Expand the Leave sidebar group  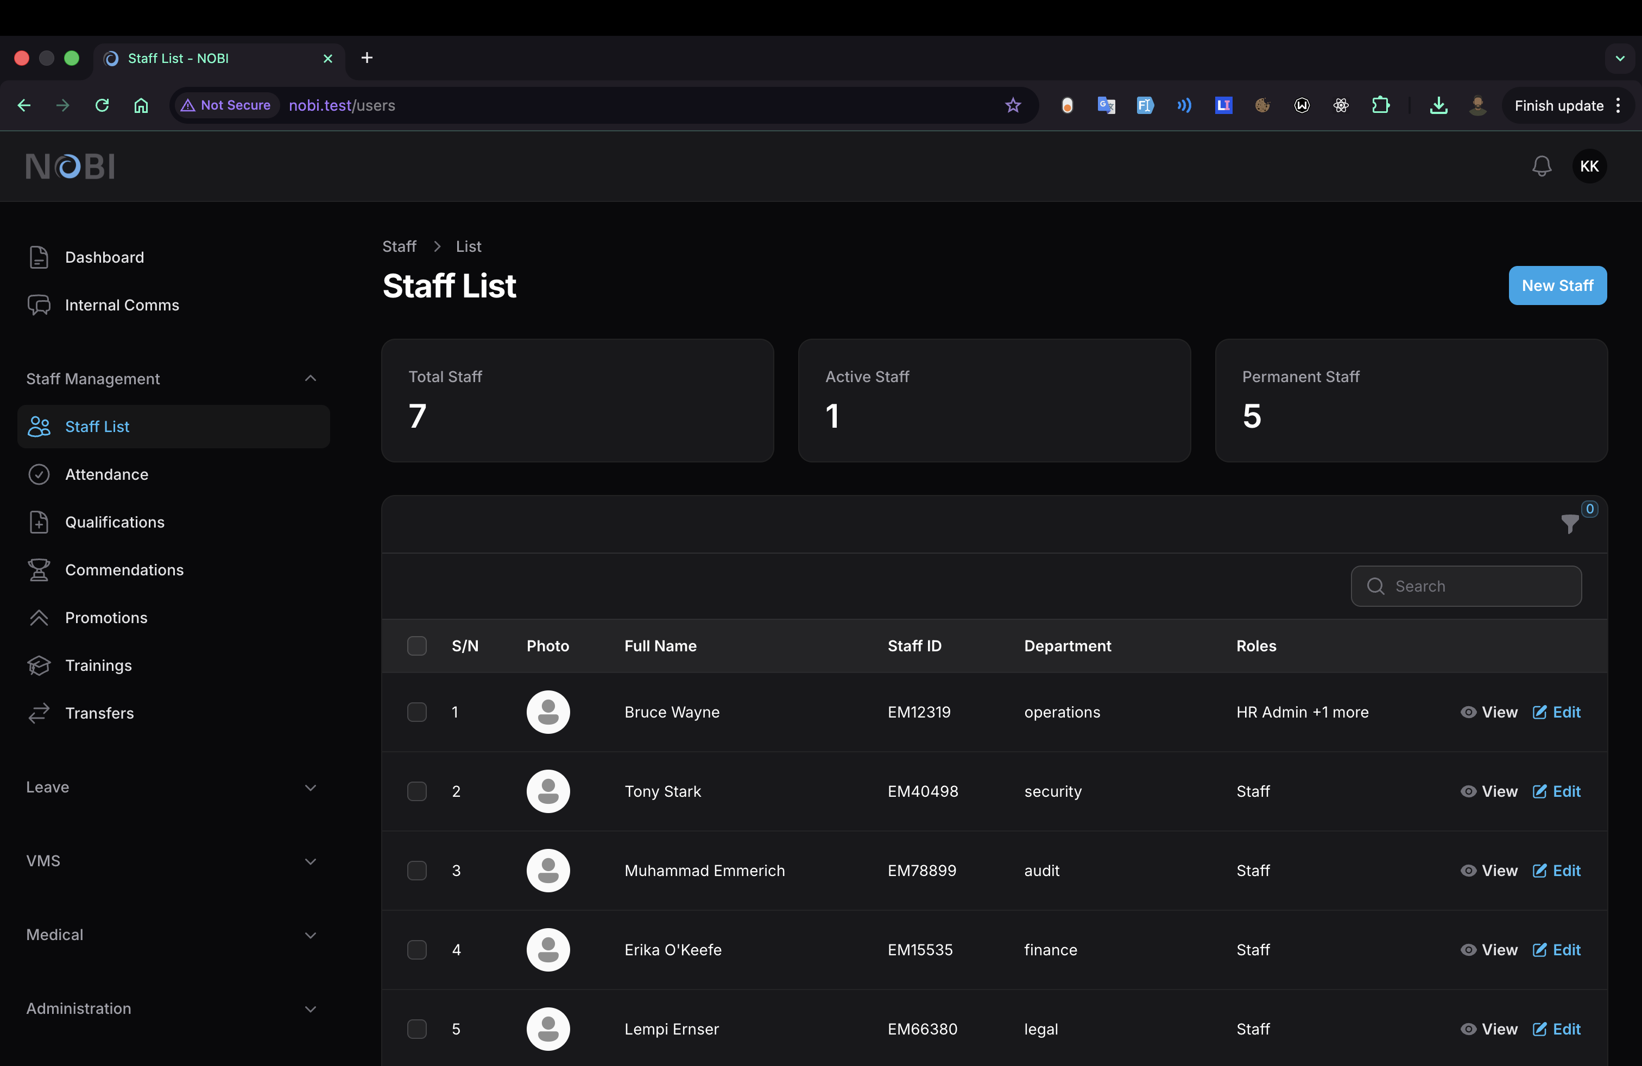(311, 788)
